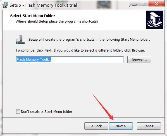This screenshot has height=136, width=167.
Task: Click the "To continue, click Next" instruction text
Action: [x=80, y=50]
